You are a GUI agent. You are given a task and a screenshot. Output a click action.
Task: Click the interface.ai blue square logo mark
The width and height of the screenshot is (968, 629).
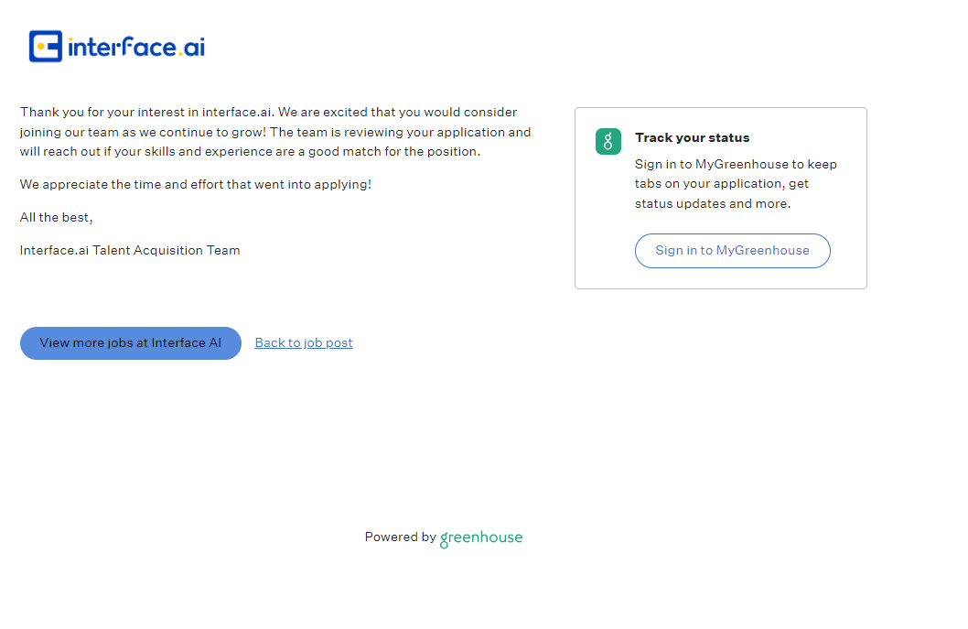pos(46,47)
